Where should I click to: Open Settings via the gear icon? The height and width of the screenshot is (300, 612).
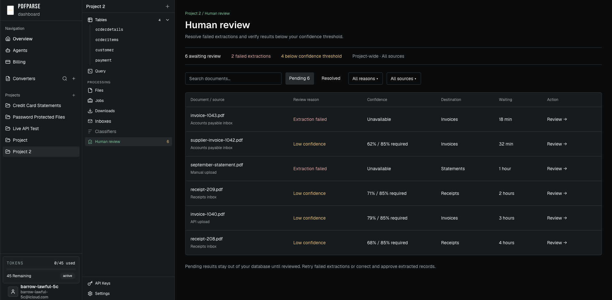pos(90,294)
